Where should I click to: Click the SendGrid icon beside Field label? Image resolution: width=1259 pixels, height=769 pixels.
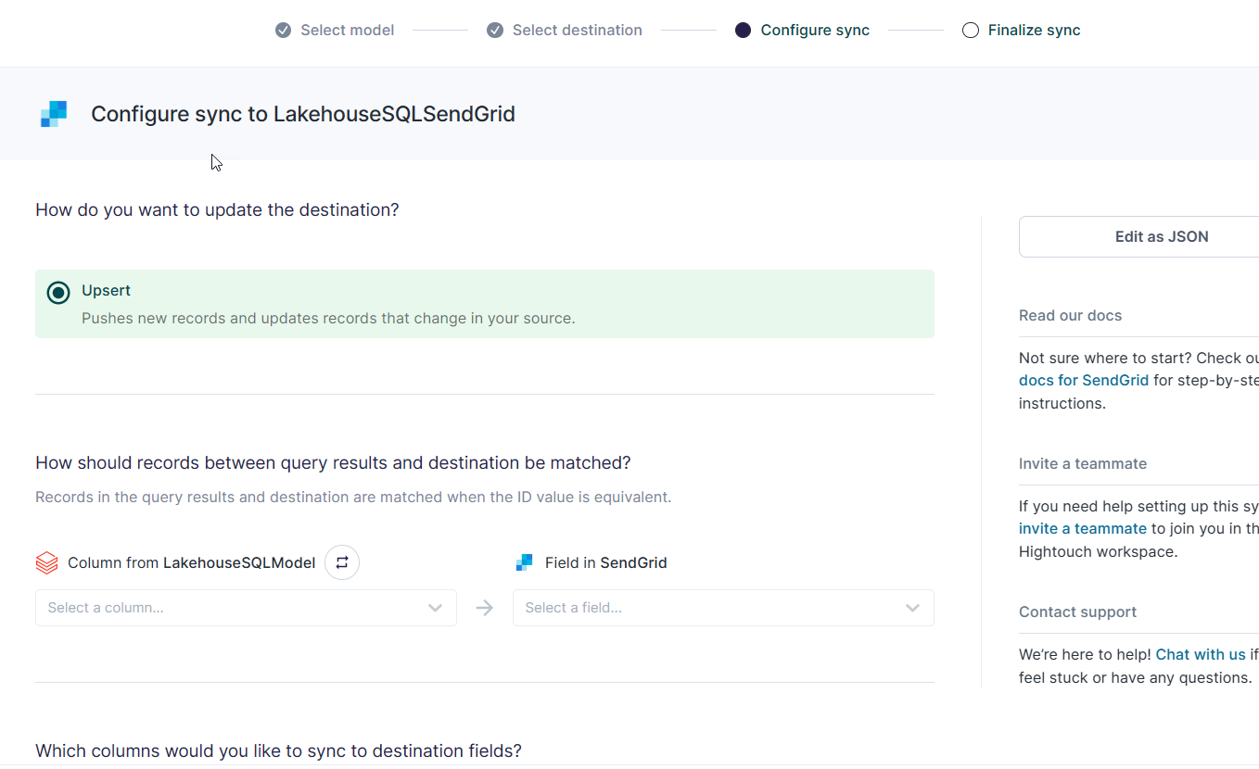[524, 562]
